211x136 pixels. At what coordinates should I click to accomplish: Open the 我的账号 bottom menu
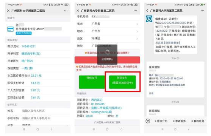[198, 121]
